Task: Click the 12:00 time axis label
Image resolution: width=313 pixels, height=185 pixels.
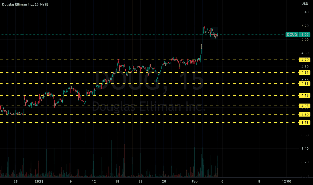Action: tap(287, 181)
